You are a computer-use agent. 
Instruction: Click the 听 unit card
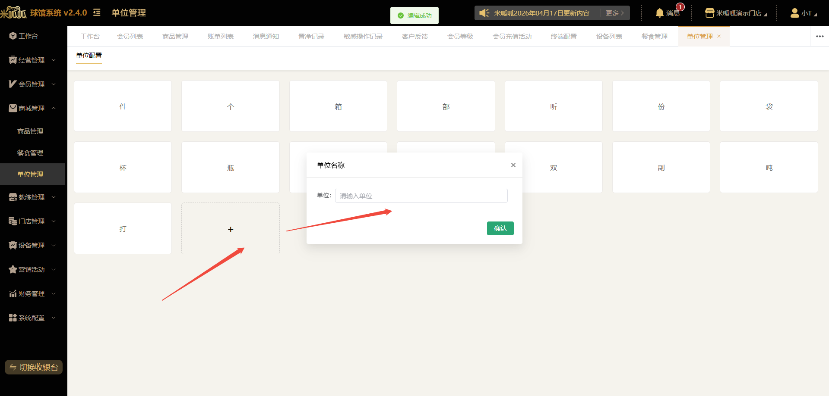pos(554,106)
